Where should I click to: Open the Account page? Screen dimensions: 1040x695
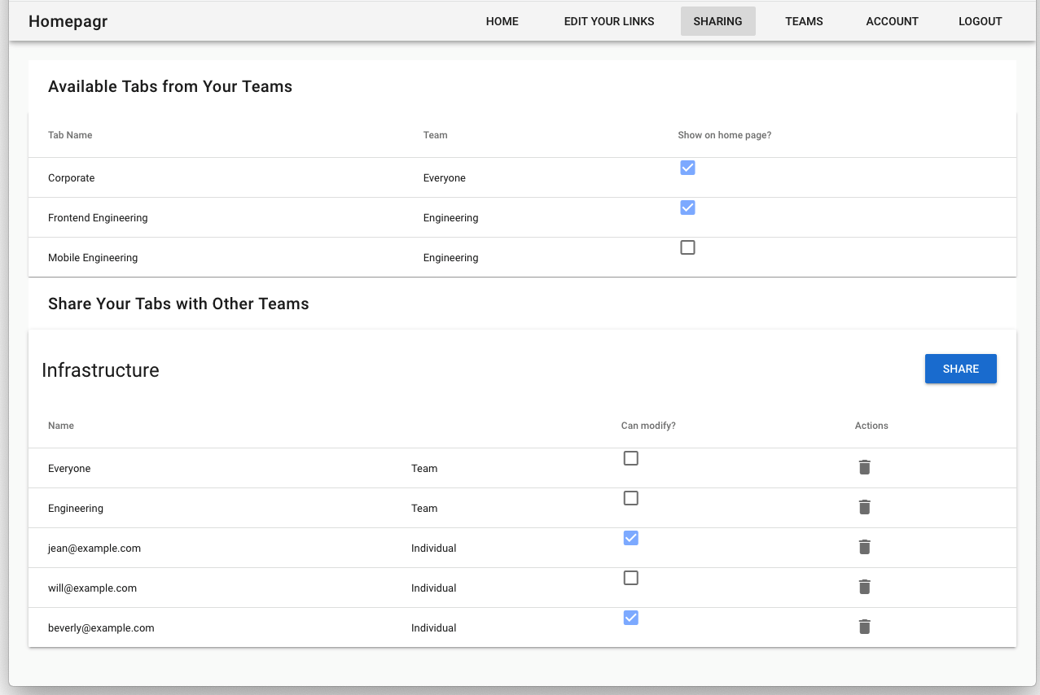coord(892,21)
